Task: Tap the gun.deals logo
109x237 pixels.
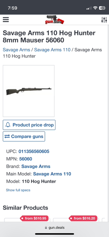Action: pyautogui.click(x=55, y=20)
